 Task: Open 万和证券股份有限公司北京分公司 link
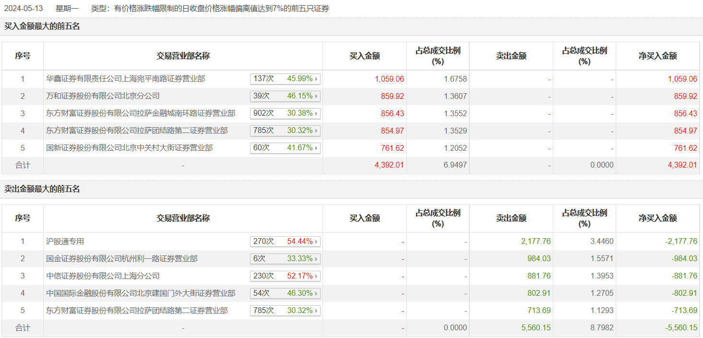103,96
